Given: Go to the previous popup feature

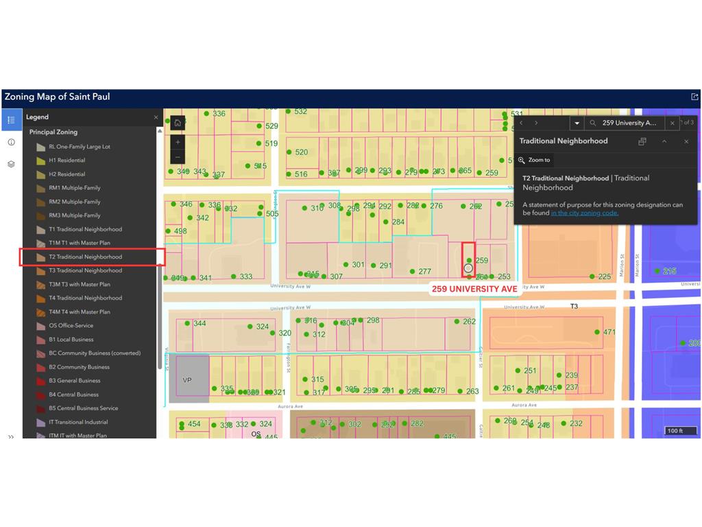Looking at the screenshot, I should 521,123.
